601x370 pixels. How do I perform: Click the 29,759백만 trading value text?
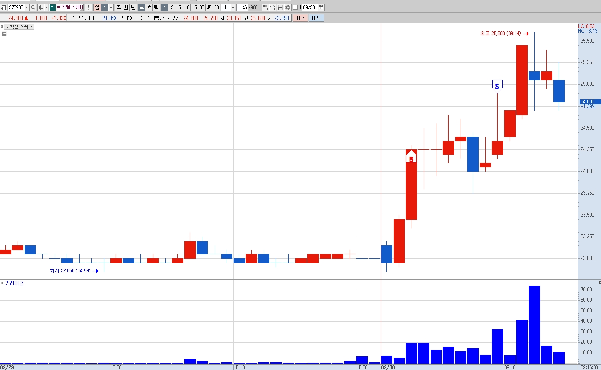(152, 18)
